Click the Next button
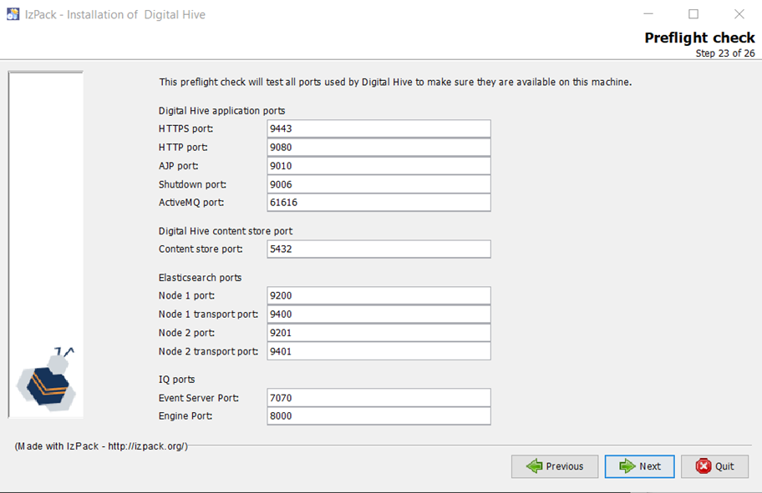762x493 pixels. click(639, 466)
